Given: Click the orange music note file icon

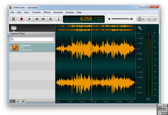Looking at the screenshot, I should [x=15, y=48].
